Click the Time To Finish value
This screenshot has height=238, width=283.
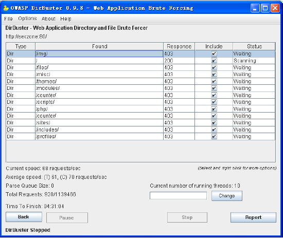[x=54, y=206]
